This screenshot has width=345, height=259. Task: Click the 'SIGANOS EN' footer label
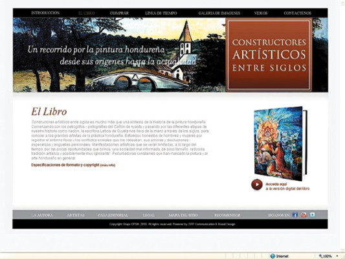(x=279, y=215)
